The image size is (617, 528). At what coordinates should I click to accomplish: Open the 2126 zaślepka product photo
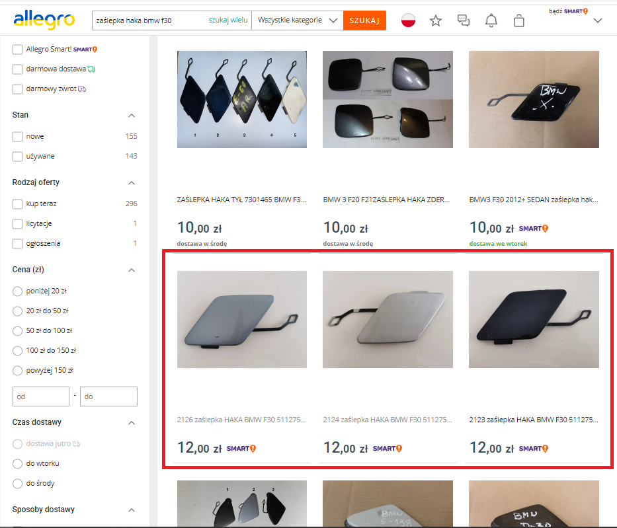click(242, 320)
